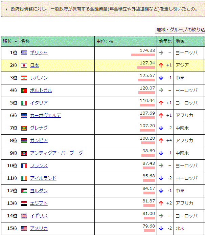Open the ガンビア country link
The height and width of the screenshot is (235, 205).
click(39, 141)
